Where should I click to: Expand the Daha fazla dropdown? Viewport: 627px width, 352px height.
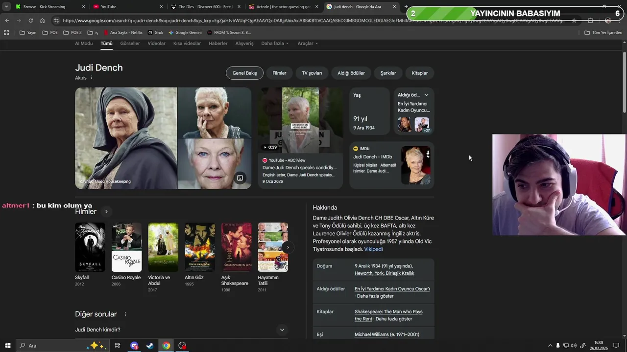(275, 44)
